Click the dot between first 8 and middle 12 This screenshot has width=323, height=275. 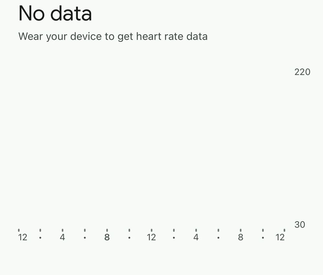pyautogui.click(x=129, y=238)
